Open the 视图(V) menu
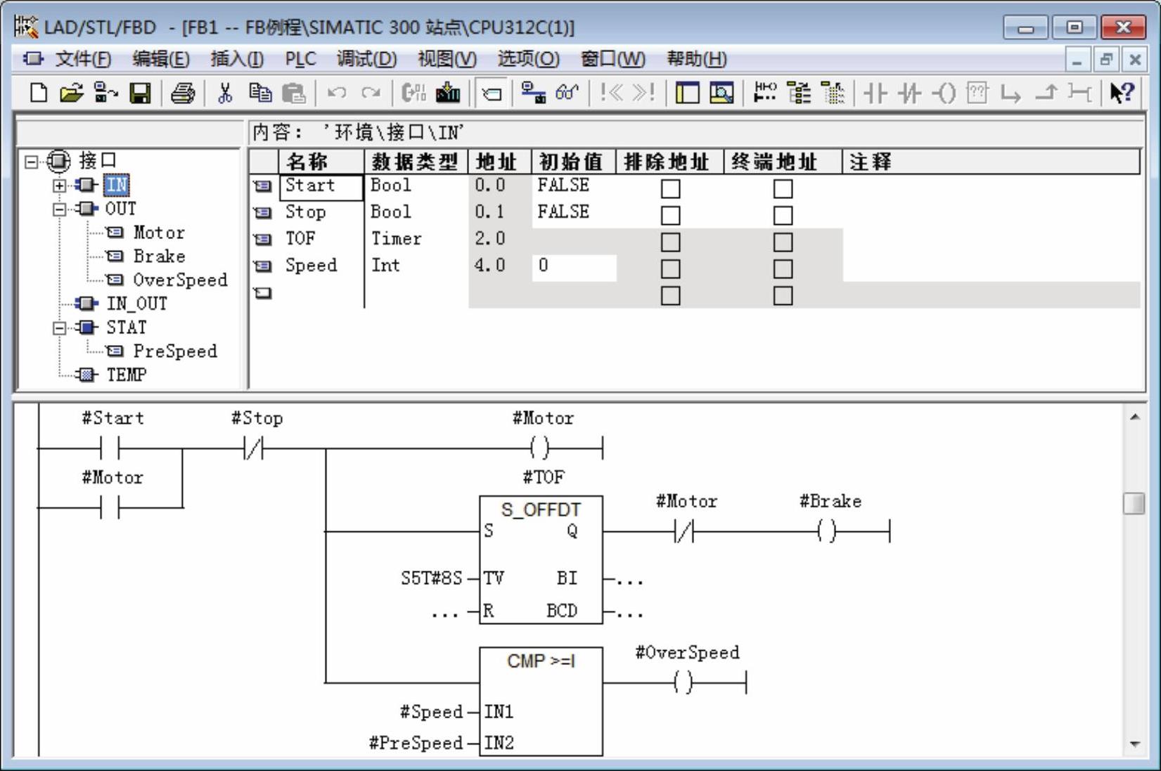The width and height of the screenshot is (1161, 771). tap(447, 59)
